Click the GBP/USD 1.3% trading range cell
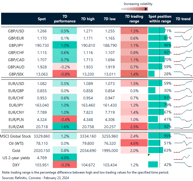This screenshot has width=193, height=181. (x=134, y=30)
